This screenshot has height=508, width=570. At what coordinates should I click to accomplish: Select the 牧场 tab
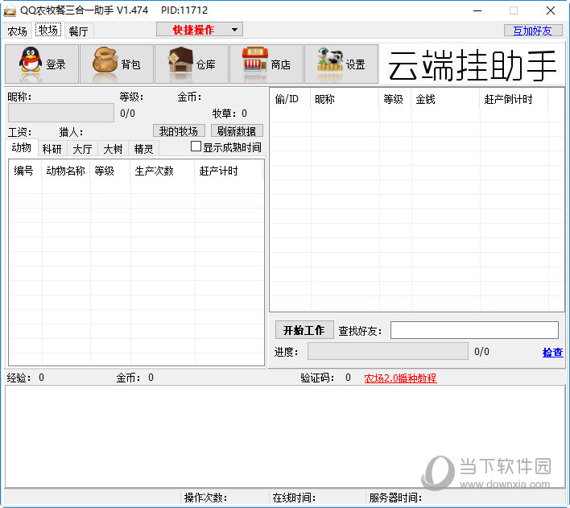click(x=48, y=30)
